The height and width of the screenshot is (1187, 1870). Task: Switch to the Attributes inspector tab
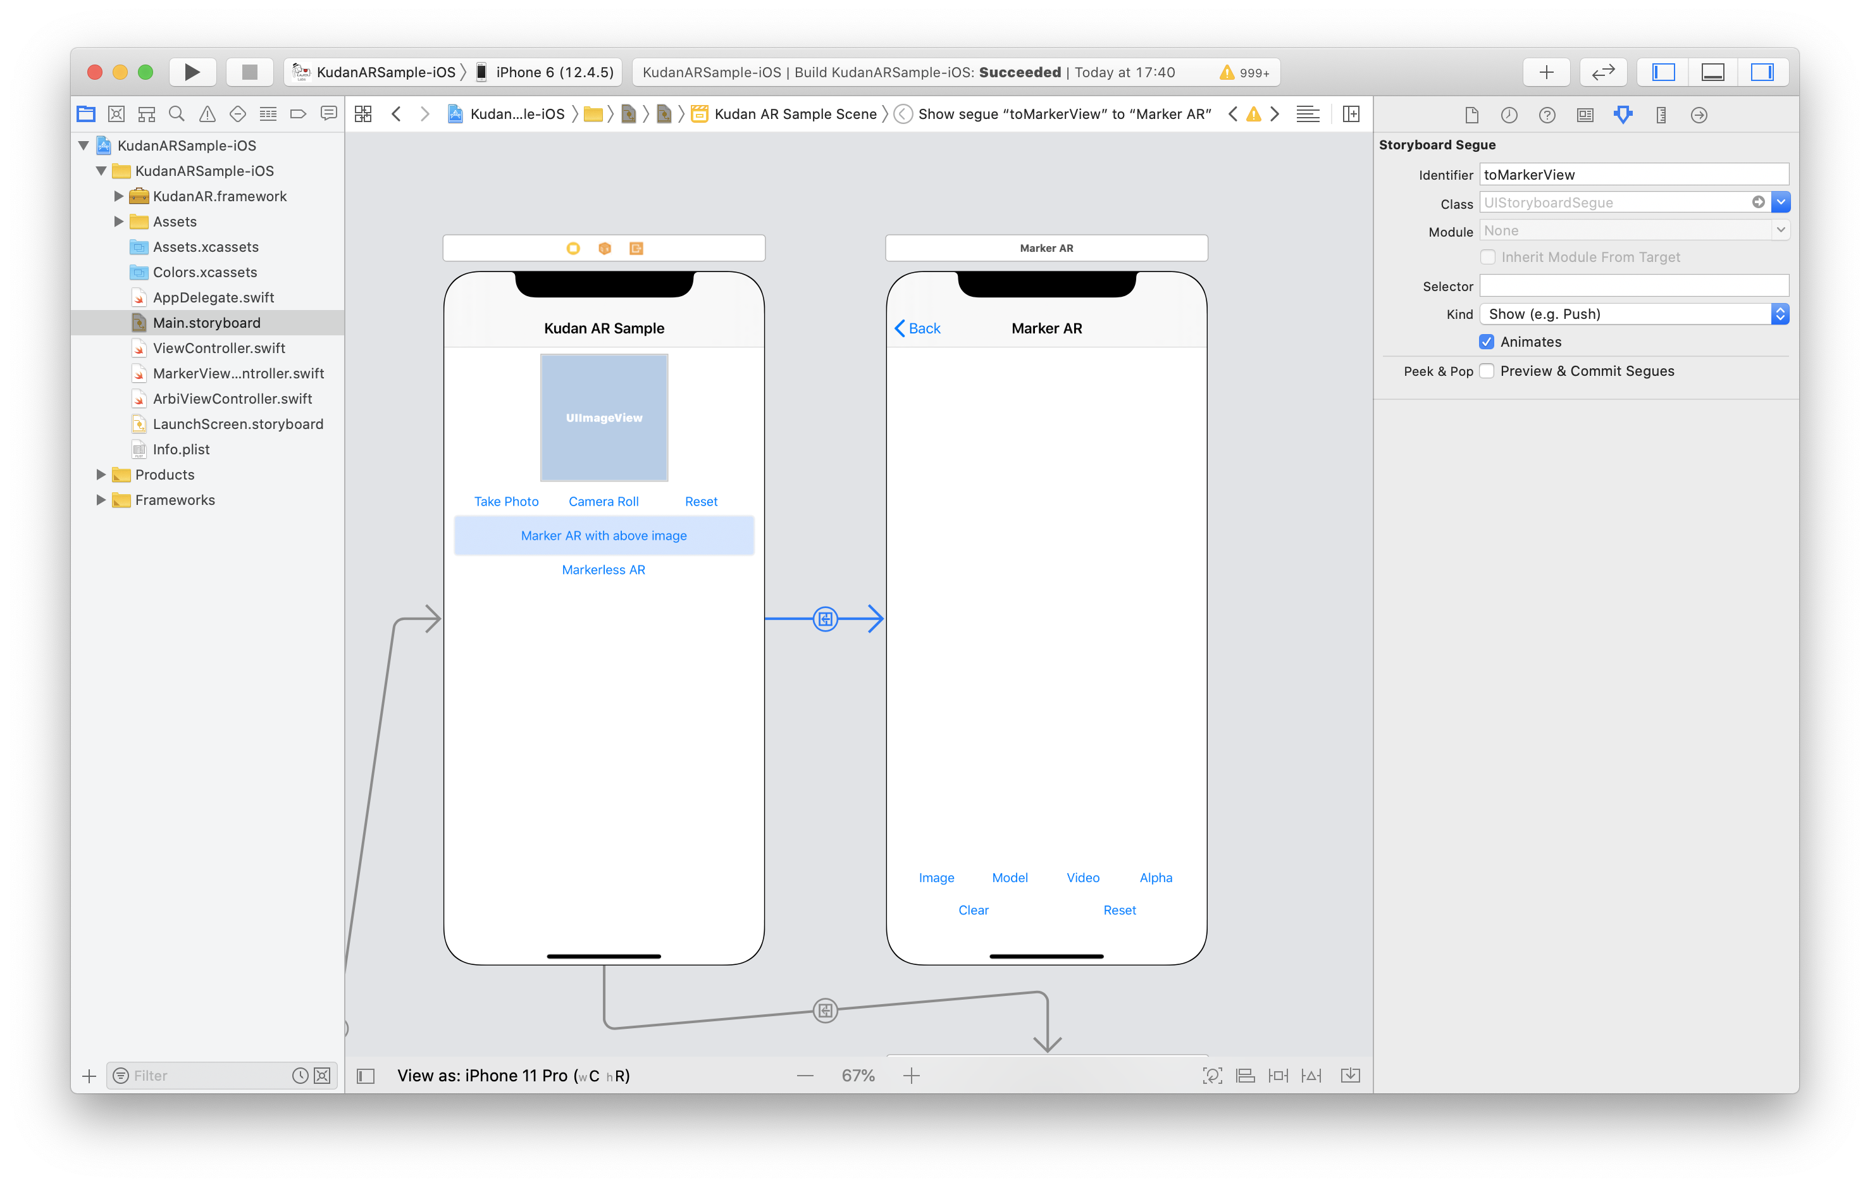pos(1623,115)
